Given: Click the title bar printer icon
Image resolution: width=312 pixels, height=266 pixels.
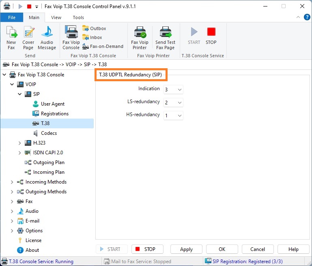Looking at the screenshot, I should 7,6.
